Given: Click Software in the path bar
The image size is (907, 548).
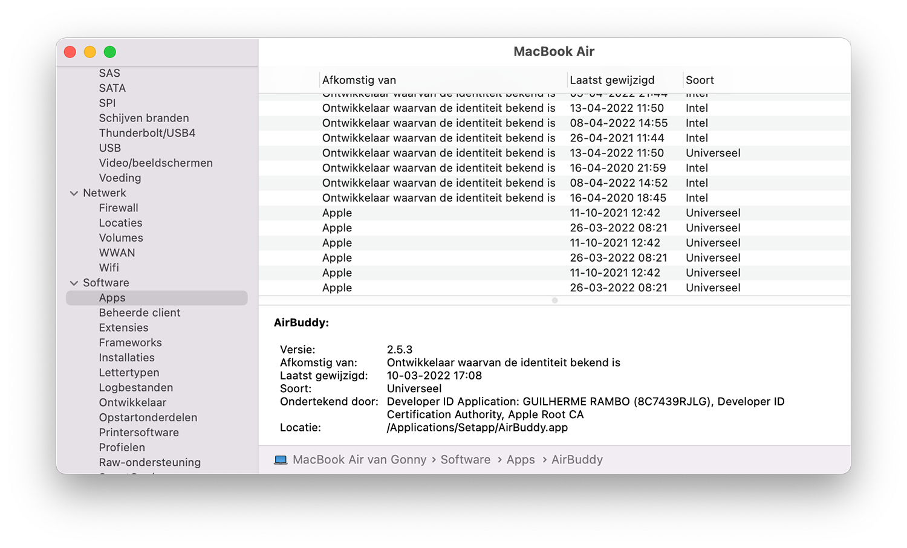Looking at the screenshot, I should [465, 460].
